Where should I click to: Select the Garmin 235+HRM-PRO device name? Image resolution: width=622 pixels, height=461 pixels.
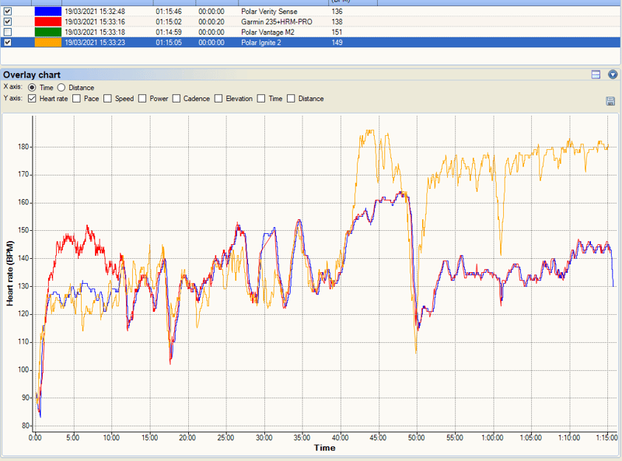click(x=277, y=22)
